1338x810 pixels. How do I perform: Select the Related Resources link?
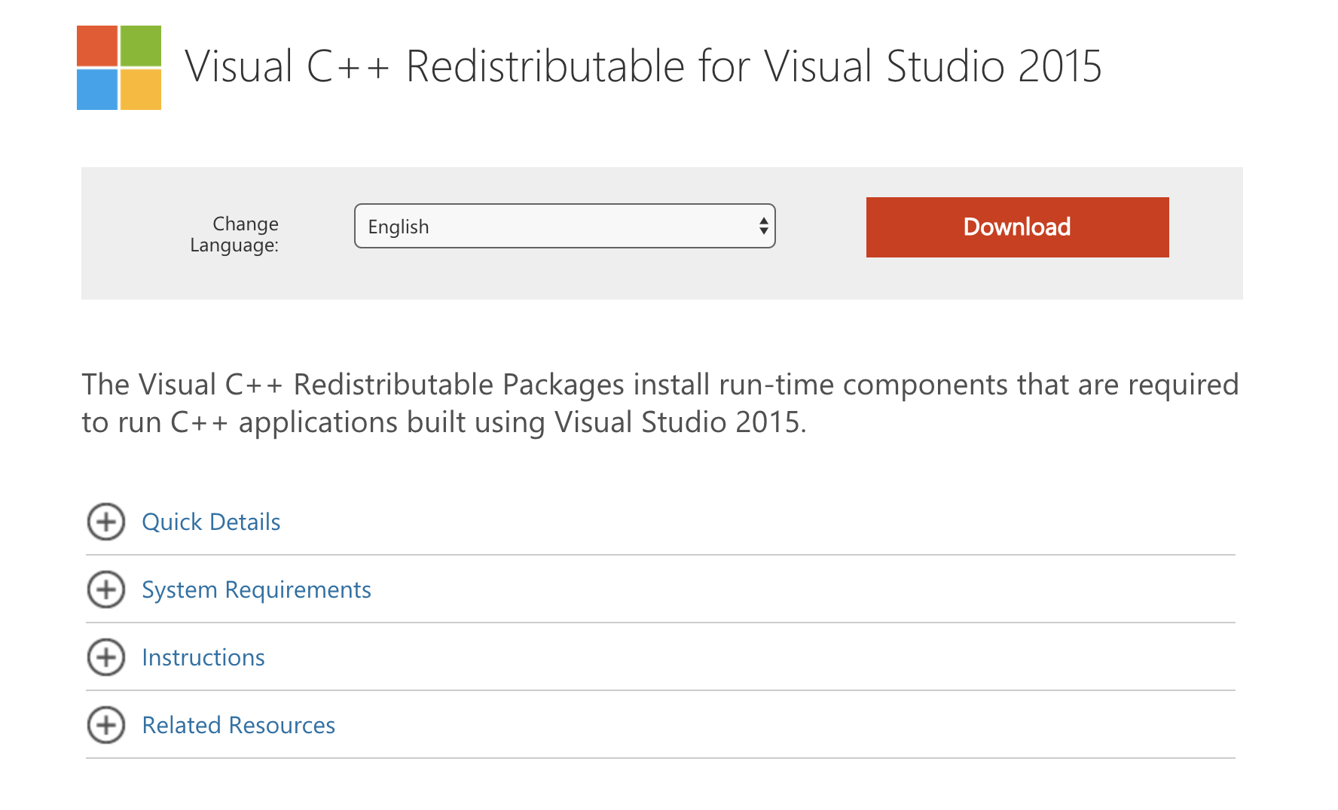coord(238,725)
